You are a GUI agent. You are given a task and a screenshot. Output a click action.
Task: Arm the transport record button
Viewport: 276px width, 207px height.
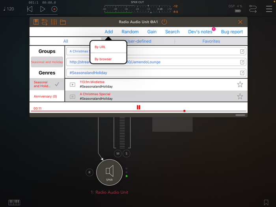click(54, 9)
